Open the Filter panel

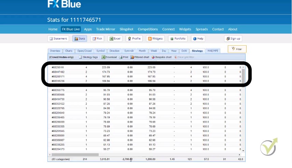point(237,49)
